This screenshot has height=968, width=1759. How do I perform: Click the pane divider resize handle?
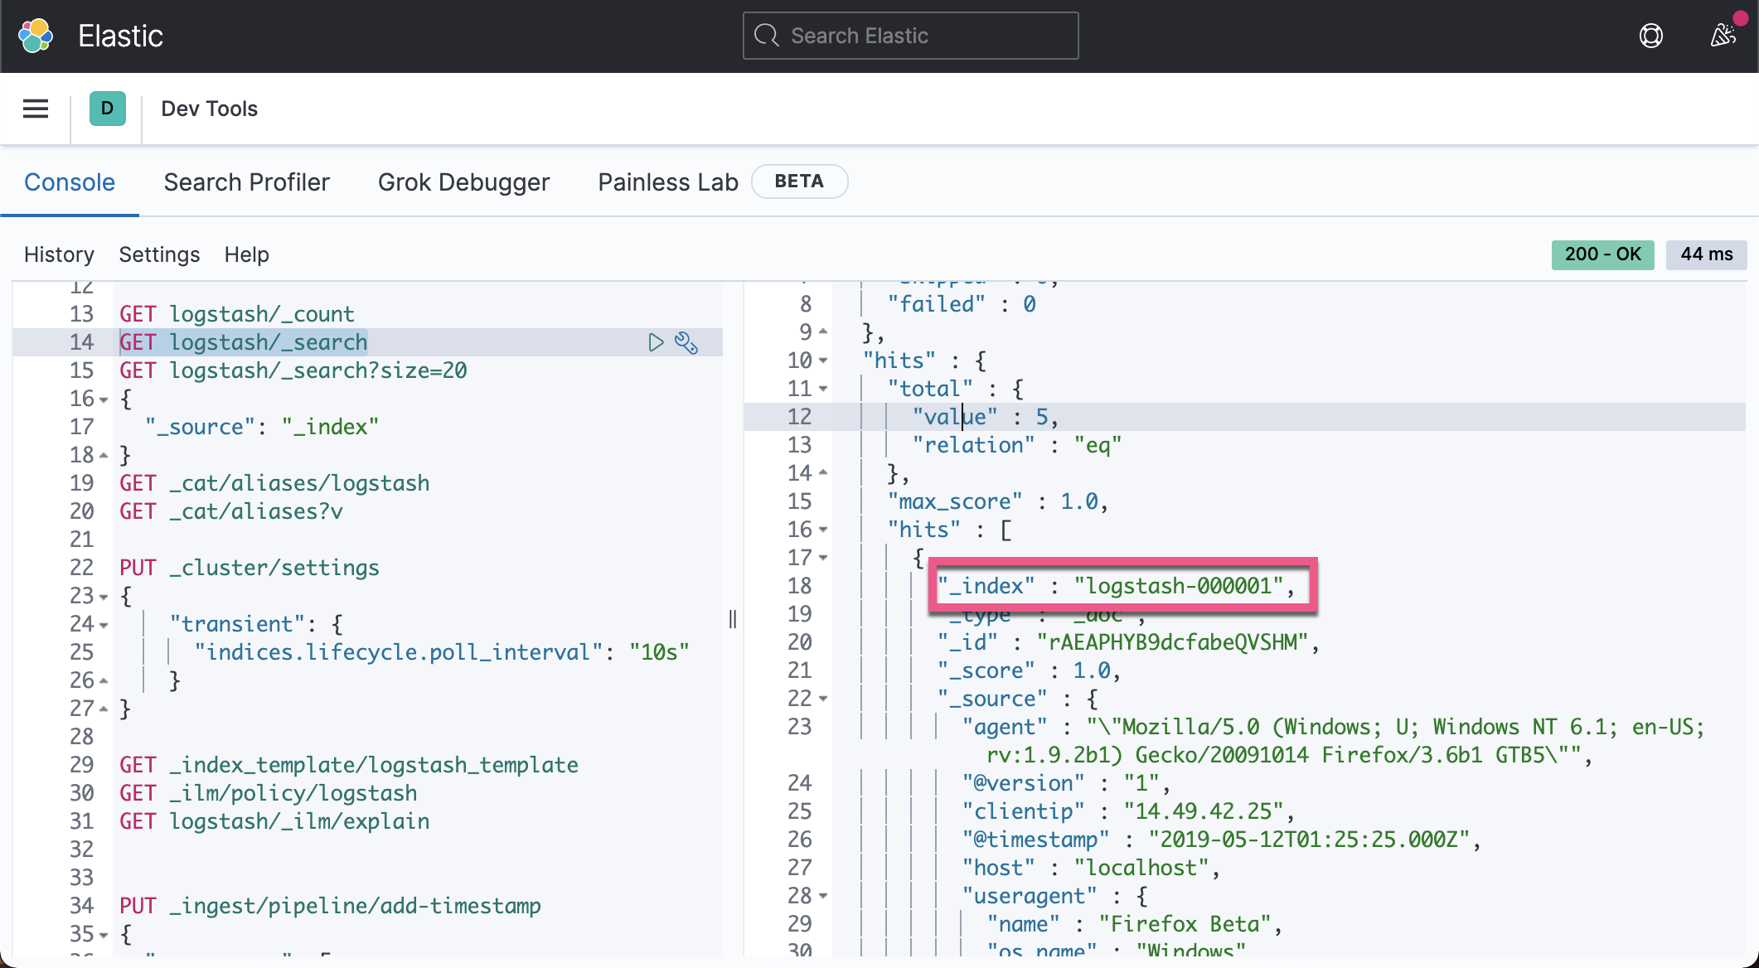click(733, 618)
